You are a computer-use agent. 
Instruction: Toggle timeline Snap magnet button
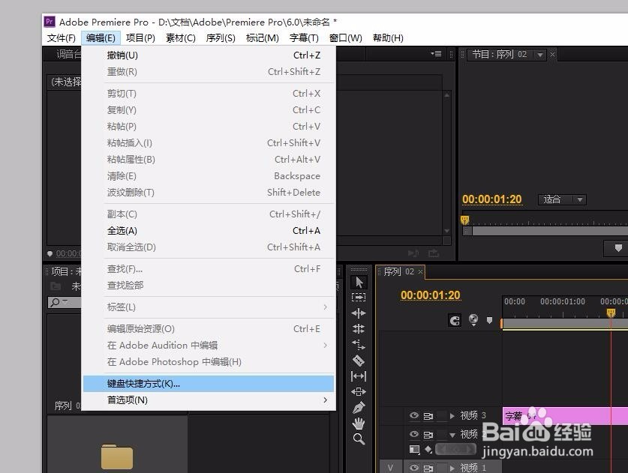[455, 320]
